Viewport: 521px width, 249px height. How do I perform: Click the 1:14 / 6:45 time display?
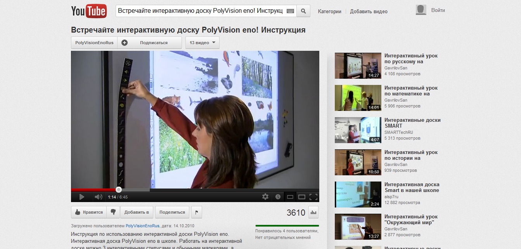pos(118,197)
